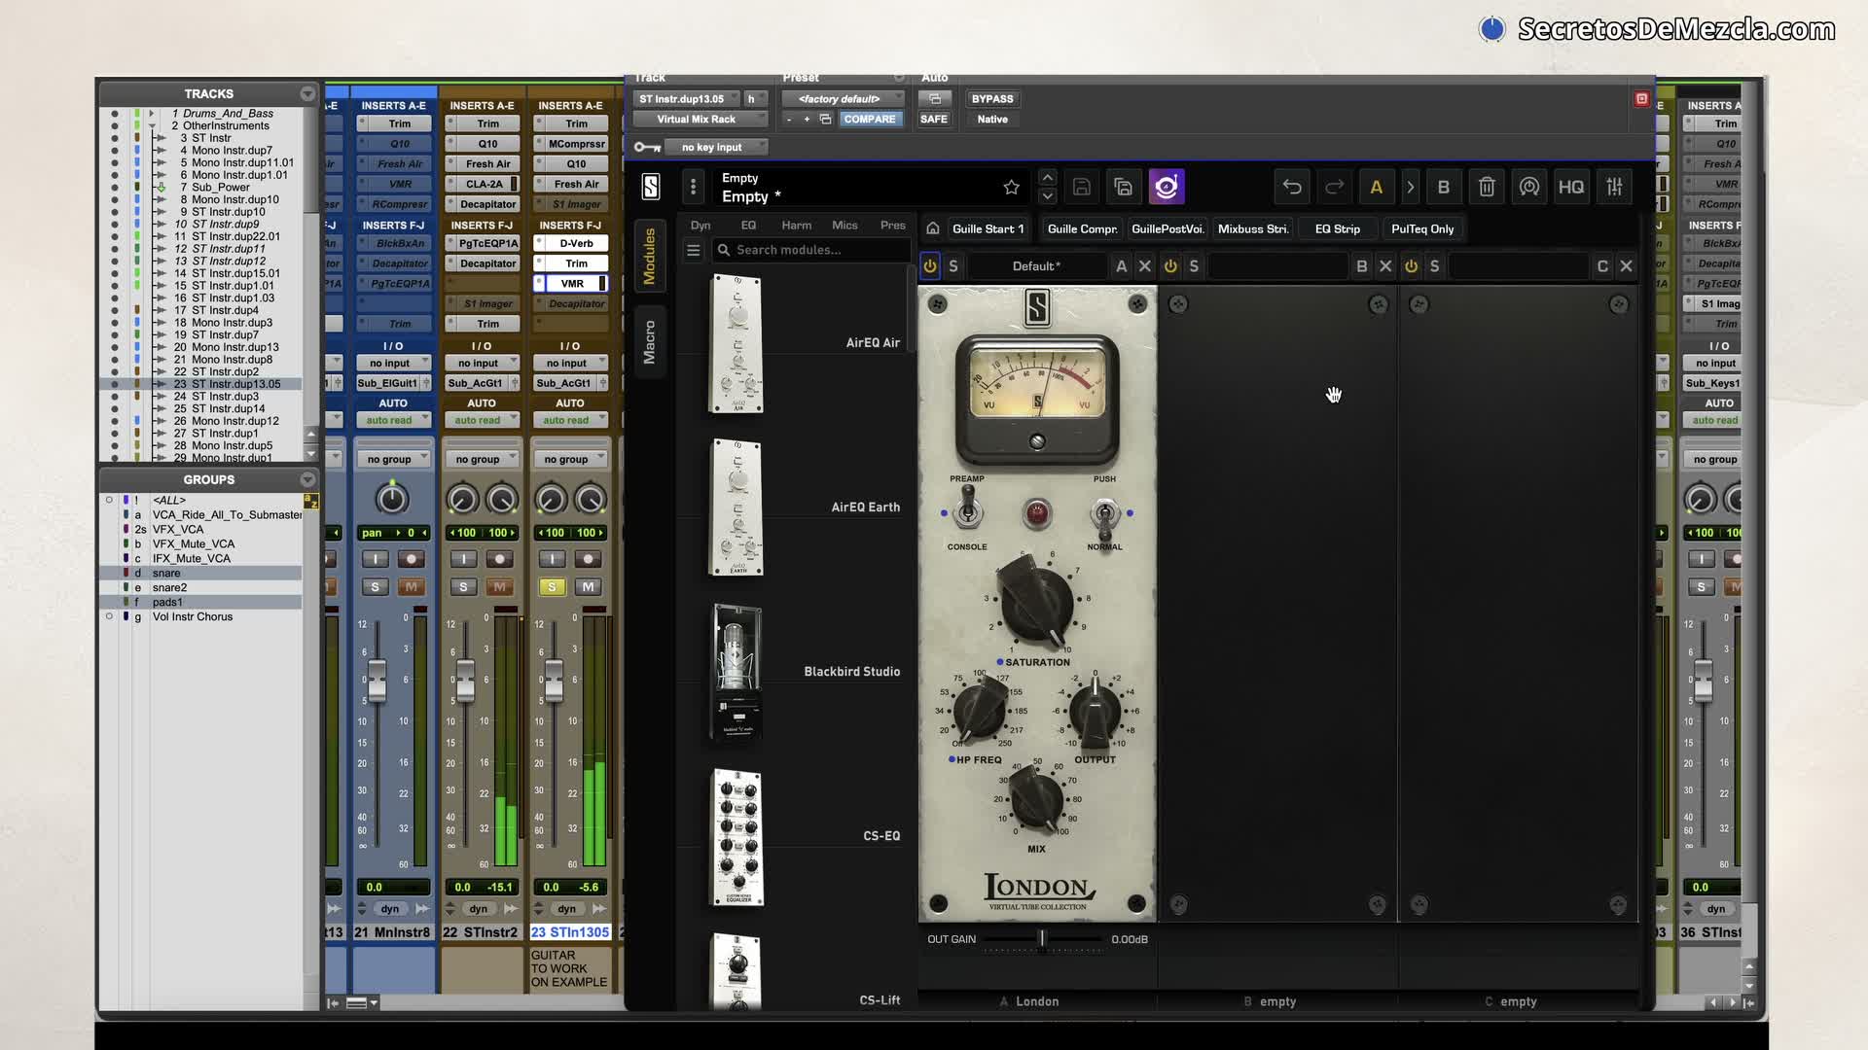Click the trash delete icon
The image size is (1868, 1050).
click(1487, 187)
